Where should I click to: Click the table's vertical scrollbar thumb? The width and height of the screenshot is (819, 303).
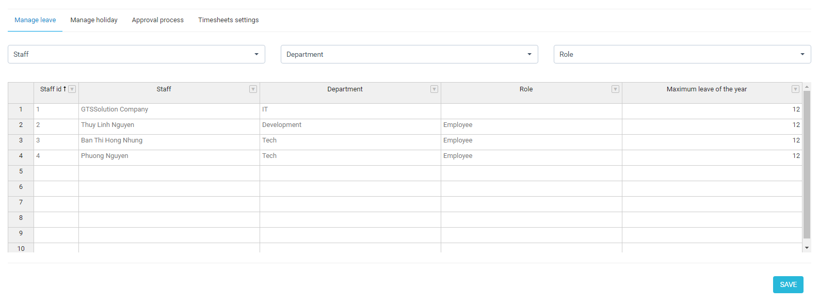tap(807, 165)
